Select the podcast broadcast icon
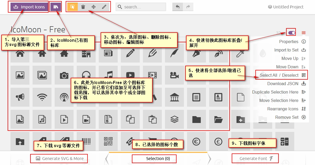Viewport: 315px width, 165px height. [64, 97]
